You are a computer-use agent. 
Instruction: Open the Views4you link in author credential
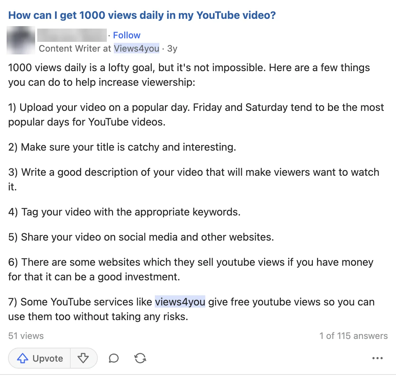click(x=136, y=48)
